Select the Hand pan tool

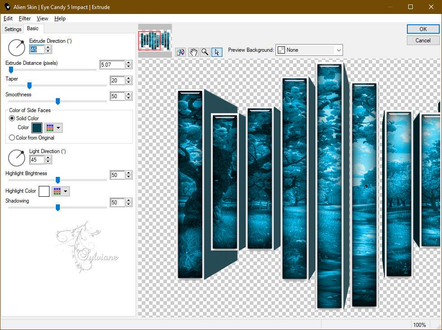[x=194, y=52]
